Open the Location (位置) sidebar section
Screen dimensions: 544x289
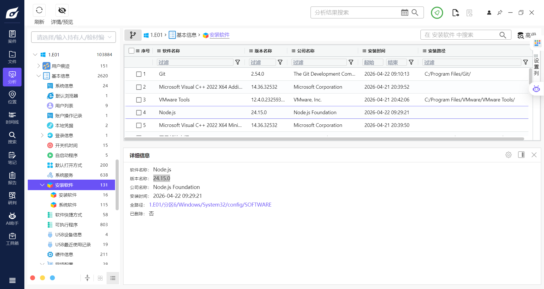tap(12, 97)
